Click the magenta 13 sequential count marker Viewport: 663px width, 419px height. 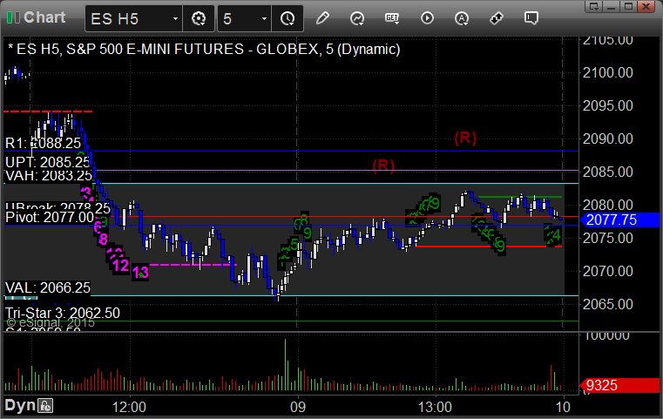tap(140, 273)
